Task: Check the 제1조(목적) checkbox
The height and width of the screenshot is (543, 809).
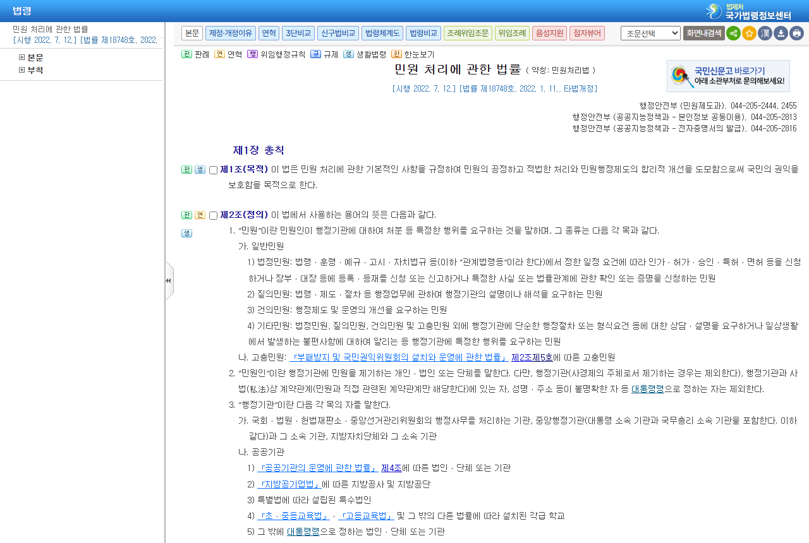Action: [213, 170]
